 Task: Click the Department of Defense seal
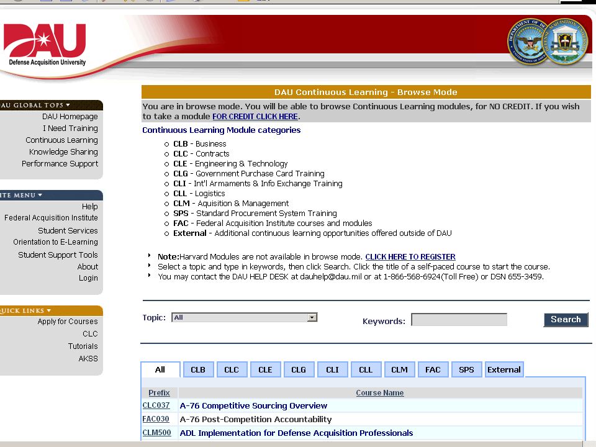click(x=528, y=42)
